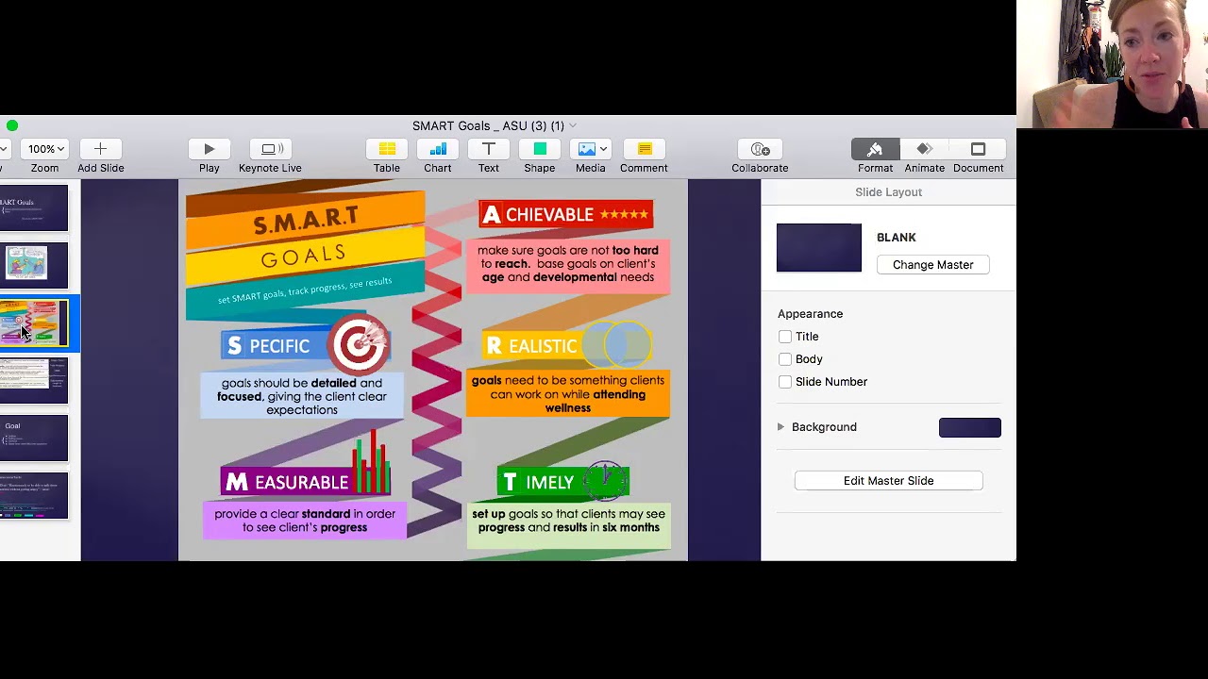Viewport: 1208px width, 679px height.
Task: Select the text-heavy slide thumbnail below the highlighted one
Action: coord(34,381)
